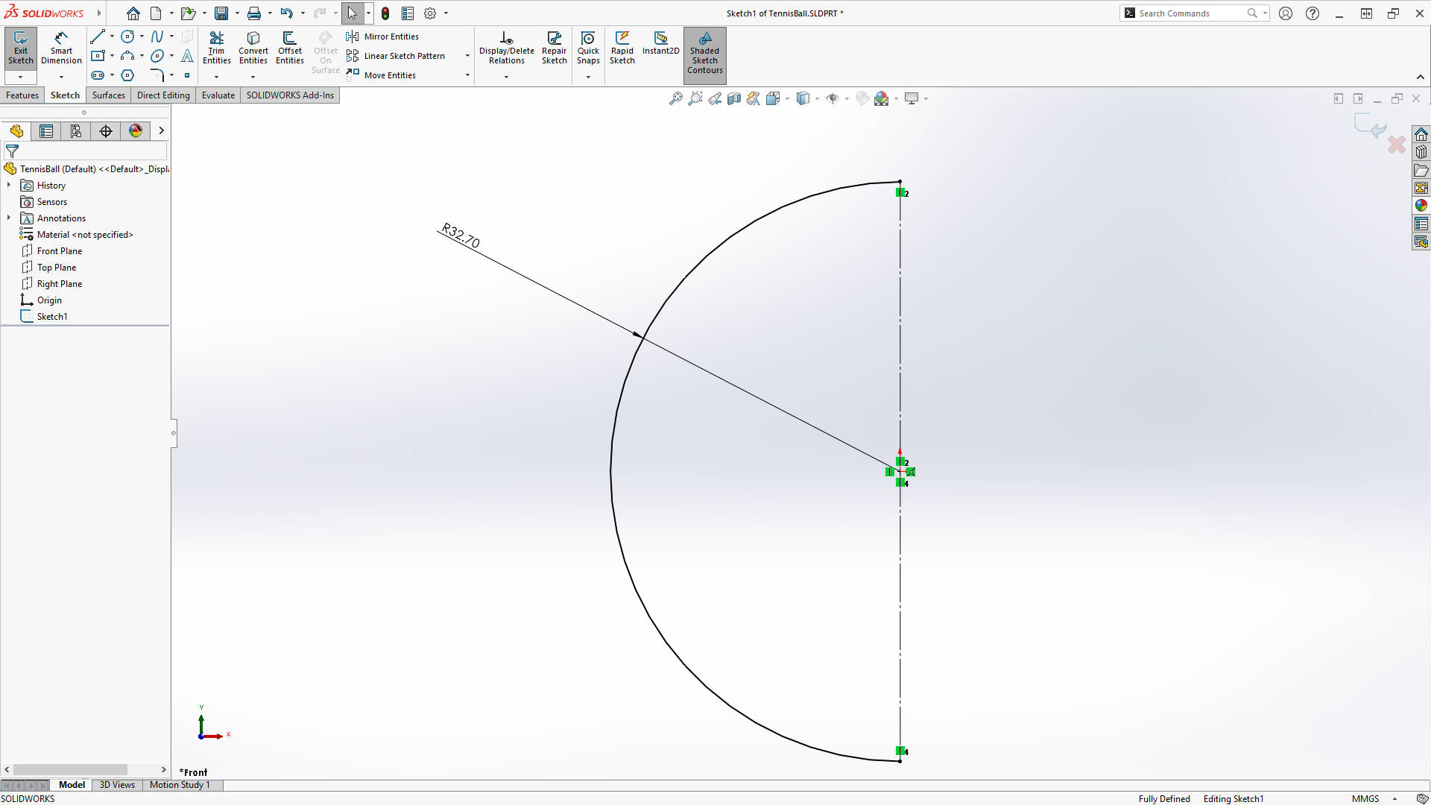Enable Instant2D mode
Image resolution: width=1431 pixels, height=805 pixels.
(x=660, y=46)
